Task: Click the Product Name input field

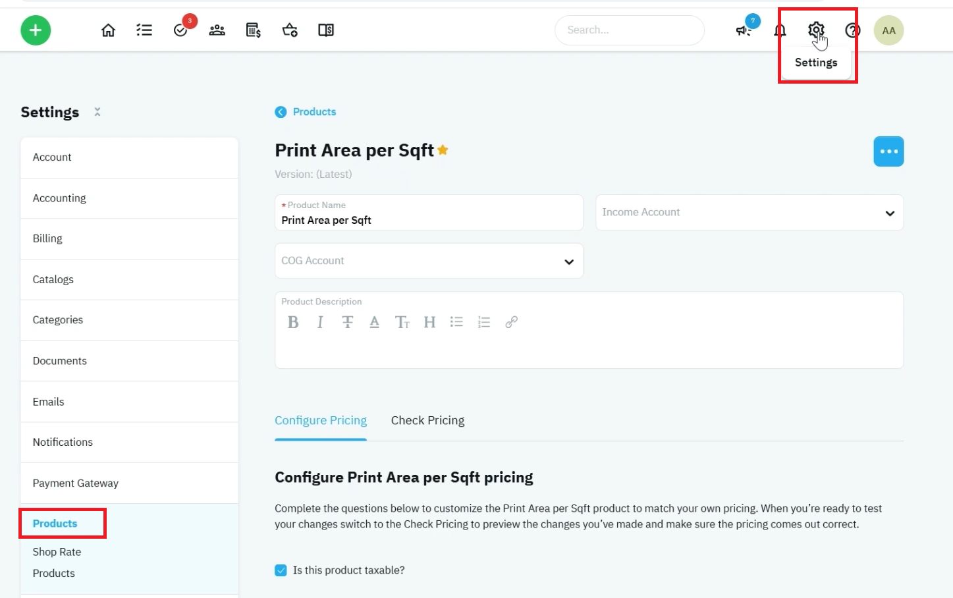Action: click(429, 213)
